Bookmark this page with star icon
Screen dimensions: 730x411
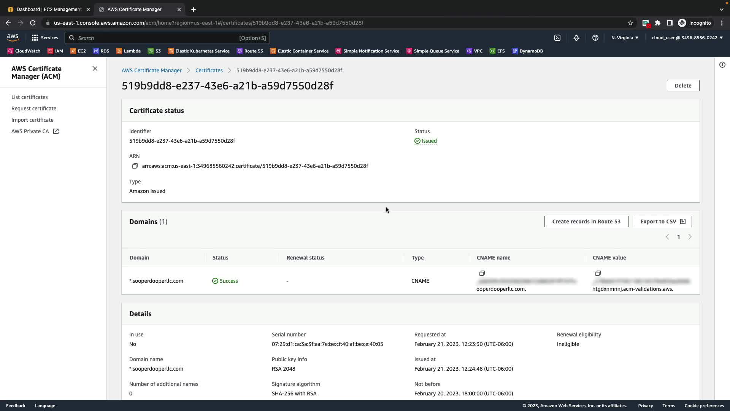(630, 23)
